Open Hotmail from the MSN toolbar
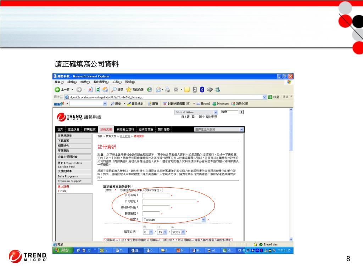 203,104
